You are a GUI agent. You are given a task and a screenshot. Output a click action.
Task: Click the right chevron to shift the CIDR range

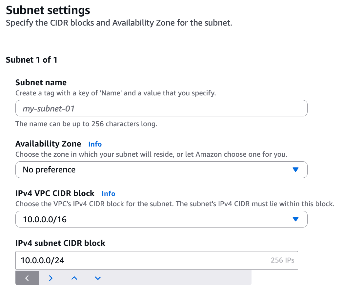point(51,278)
